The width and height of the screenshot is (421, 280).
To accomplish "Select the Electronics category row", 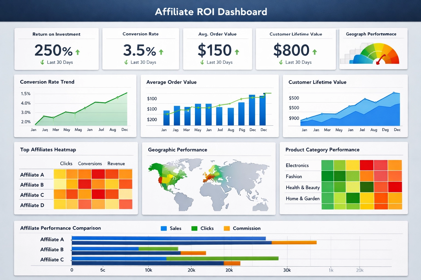I will (x=297, y=165).
